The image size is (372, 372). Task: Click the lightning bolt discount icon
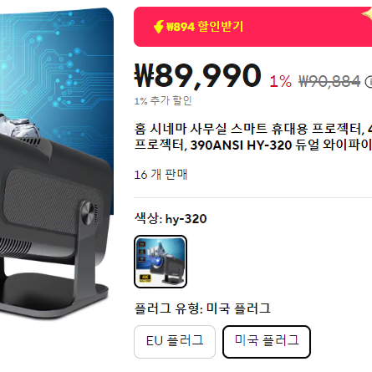[x=159, y=27]
